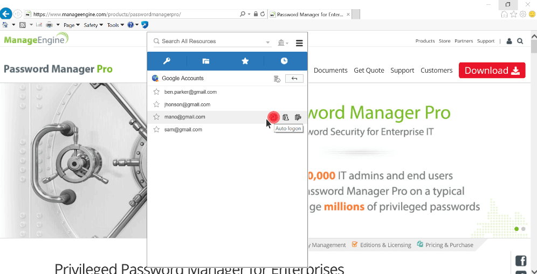Expand the Help dropdown arrow
The image size is (537, 274).
tap(137, 25)
